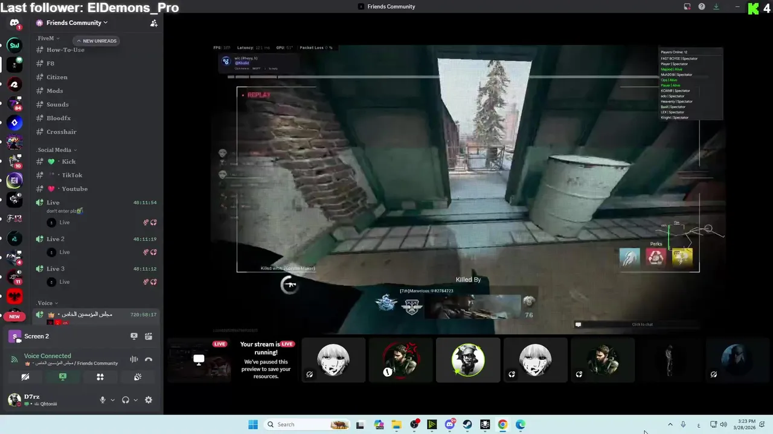The height and width of the screenshot is (434, 773).
Task: Expand the Friends Community server menu
Action: pos(77,23)
